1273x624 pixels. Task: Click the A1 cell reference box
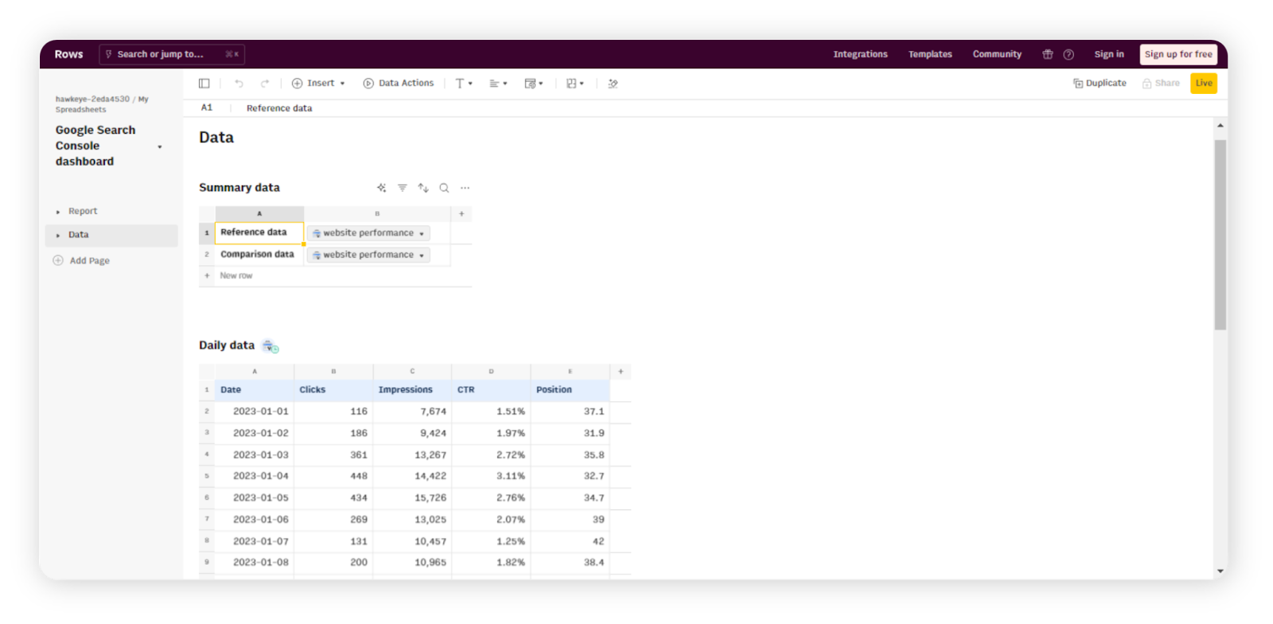pyautogui.click(x=207, y=107)
